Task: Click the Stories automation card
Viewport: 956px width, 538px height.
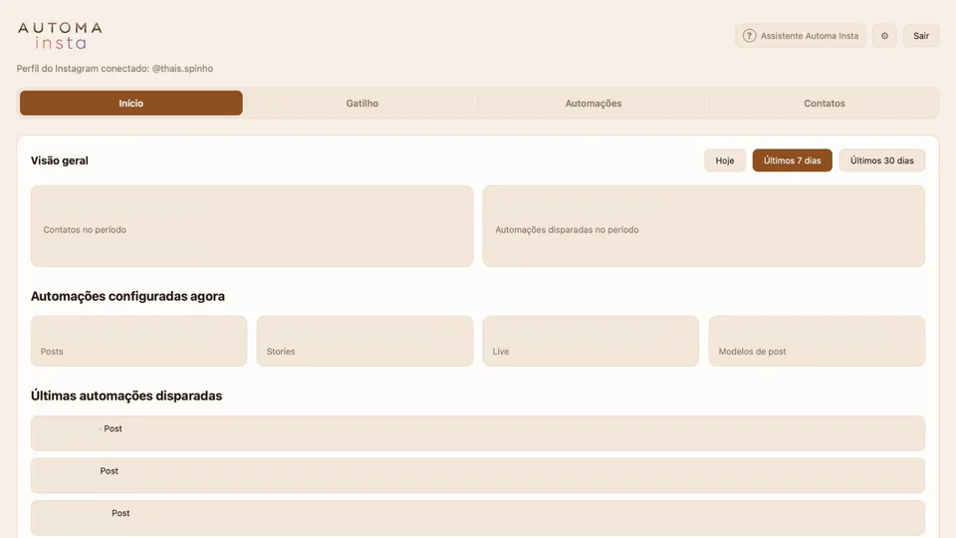Action: (x=364, y=341)
